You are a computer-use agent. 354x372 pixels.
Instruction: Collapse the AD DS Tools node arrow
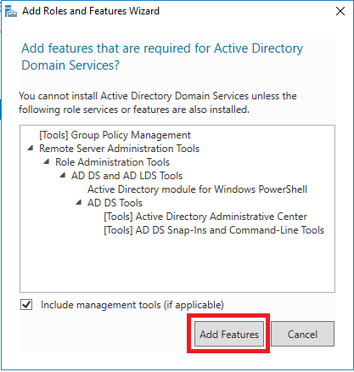click(79, 202)
